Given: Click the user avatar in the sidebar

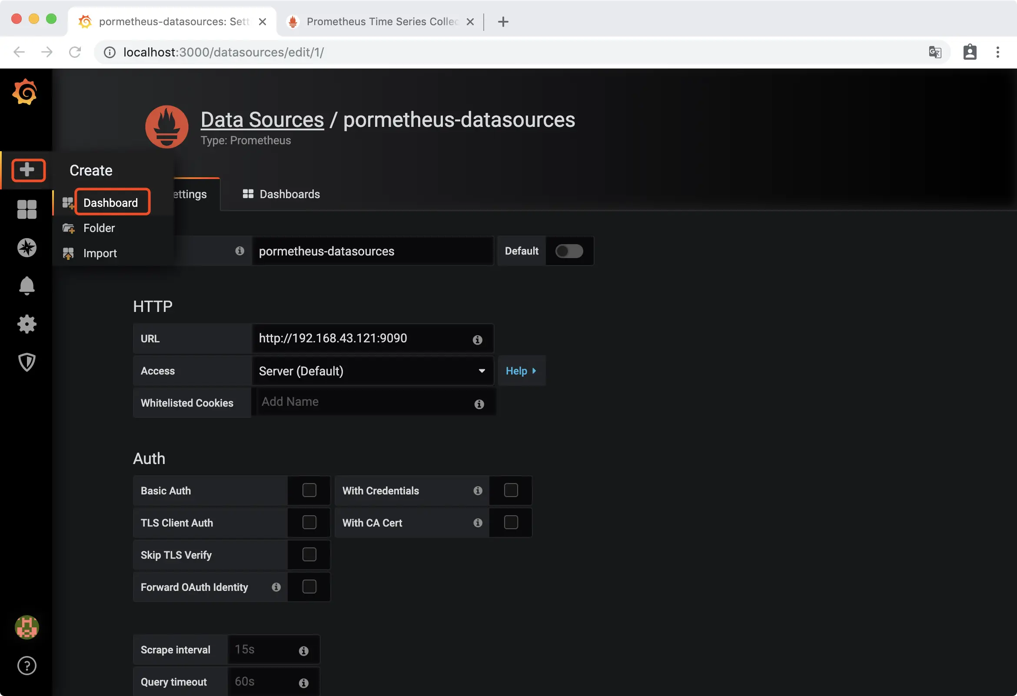Looking at the screenshot, I should click(x=27, y=627).
